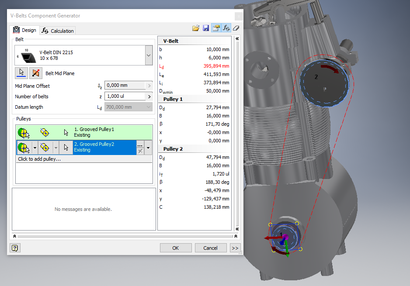Switch to the Calculation tab

tap(58, 31)
